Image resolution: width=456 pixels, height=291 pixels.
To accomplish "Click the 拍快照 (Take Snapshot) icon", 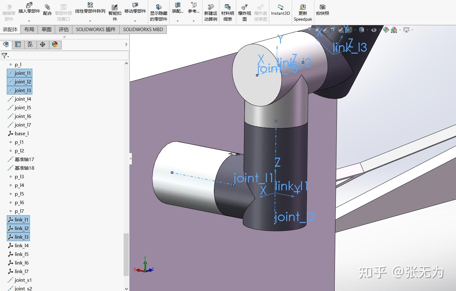I will tap(322, 9).
